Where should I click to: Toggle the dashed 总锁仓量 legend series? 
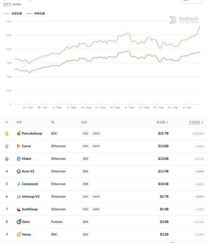(x=13, y=14)
